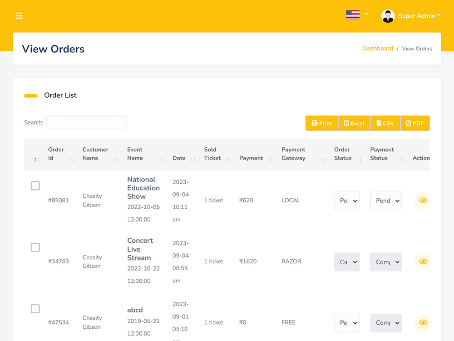454x341 pixels.
Task: Open payment status dropdown for order #47534
Action: coord(385,323)
